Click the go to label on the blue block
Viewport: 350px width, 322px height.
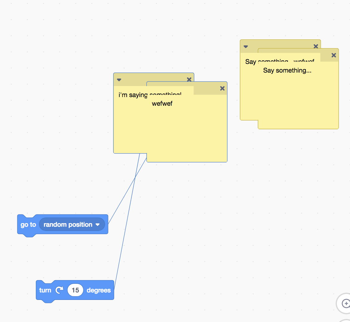tap(28, 224)
